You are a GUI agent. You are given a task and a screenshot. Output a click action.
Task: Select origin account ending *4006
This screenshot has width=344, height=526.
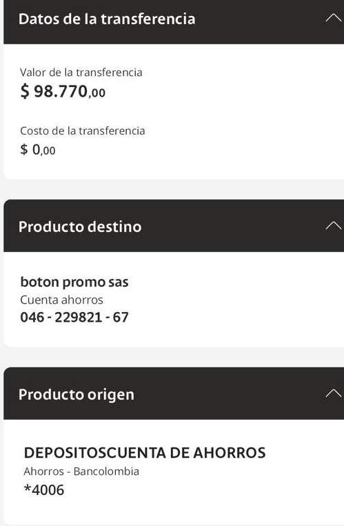tap(44, 490)
